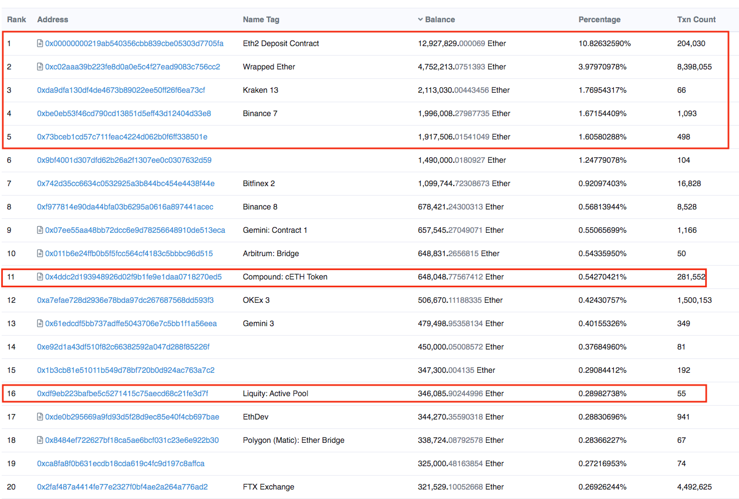Viewport: 739px width, 499px height.
Task: Open rank 5 address 0x73bceb1cd57c711f...
Action: (x=122, y=137)
